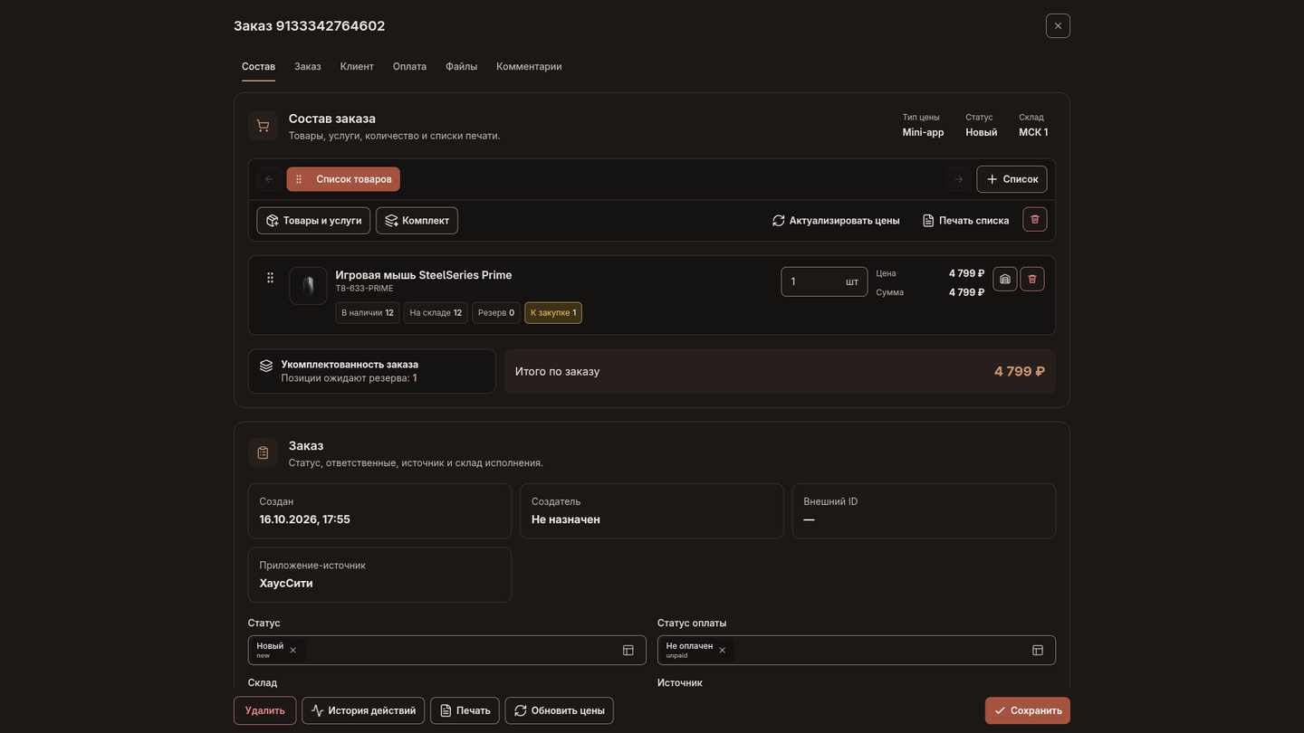
Task: Open the Статус оплаты picker icon
Action: point(1038,651)
